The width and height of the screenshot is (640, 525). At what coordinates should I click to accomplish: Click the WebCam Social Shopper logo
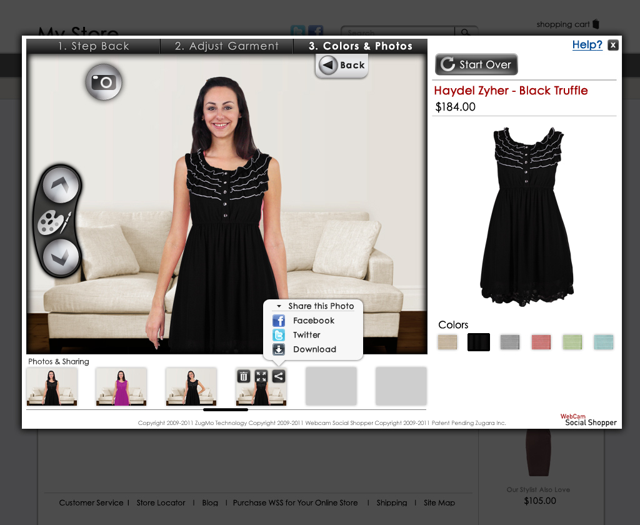coord(589,419)
